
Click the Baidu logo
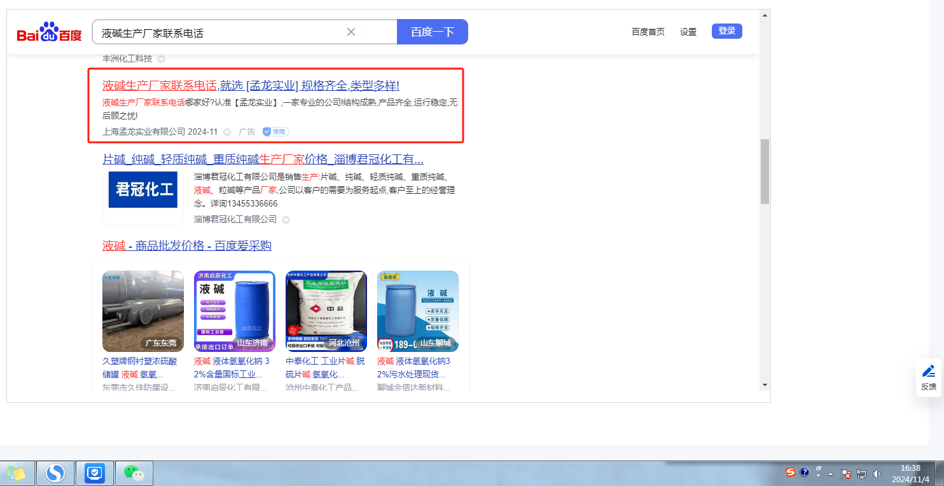49,32
